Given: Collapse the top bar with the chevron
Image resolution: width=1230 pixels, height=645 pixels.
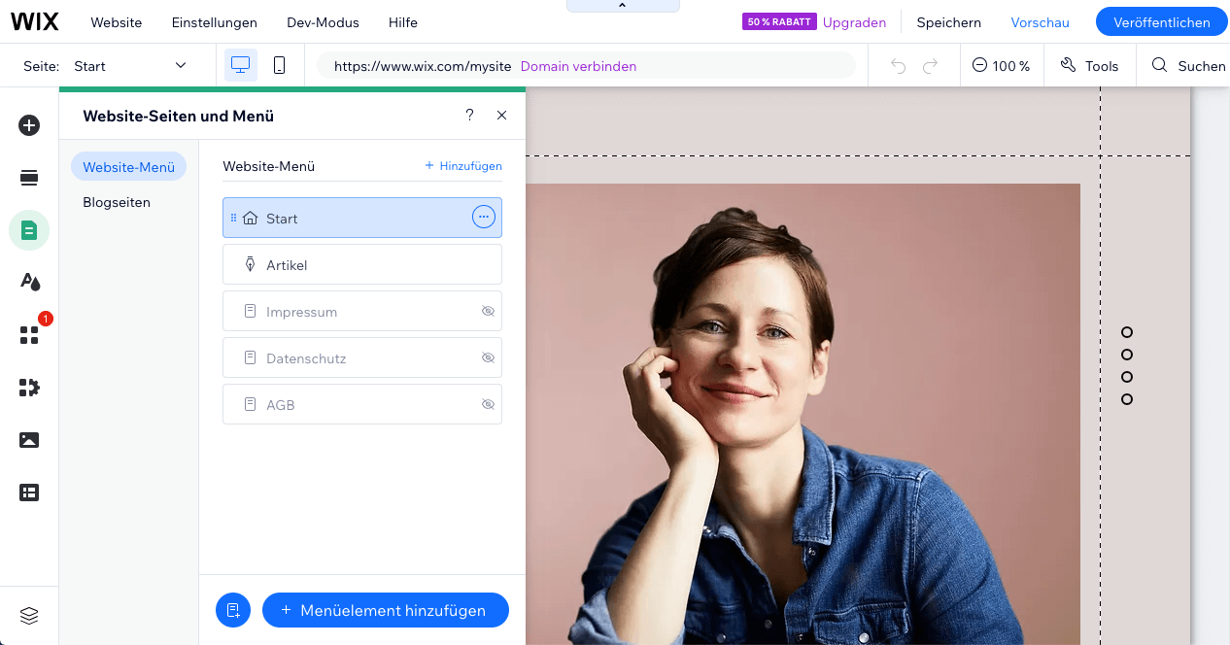Looking at the screenshot, I should tap(623, 6).
